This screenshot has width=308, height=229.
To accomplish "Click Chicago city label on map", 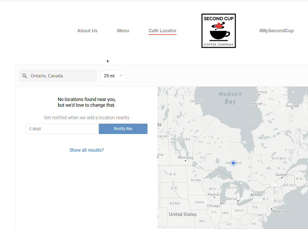I will coord(213,206).
